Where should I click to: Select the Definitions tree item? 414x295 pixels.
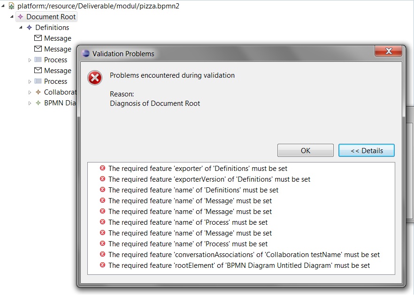[52, 28]
